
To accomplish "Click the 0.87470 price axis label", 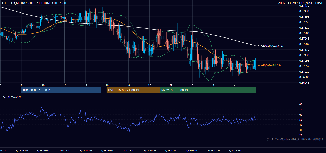I will tap(304, 6).
